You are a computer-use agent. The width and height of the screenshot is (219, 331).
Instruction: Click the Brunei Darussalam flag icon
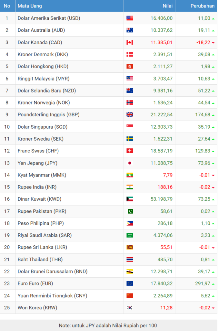130,272
